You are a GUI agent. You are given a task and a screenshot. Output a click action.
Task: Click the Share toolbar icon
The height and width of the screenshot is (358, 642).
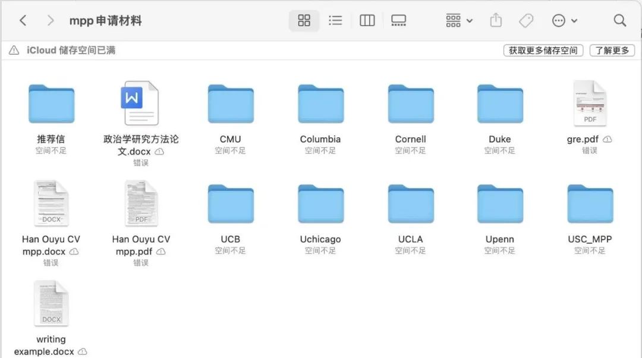[496, 20]
